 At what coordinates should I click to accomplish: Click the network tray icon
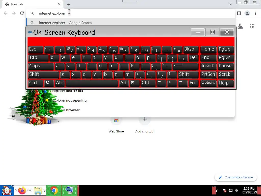(x=230, y=190)
